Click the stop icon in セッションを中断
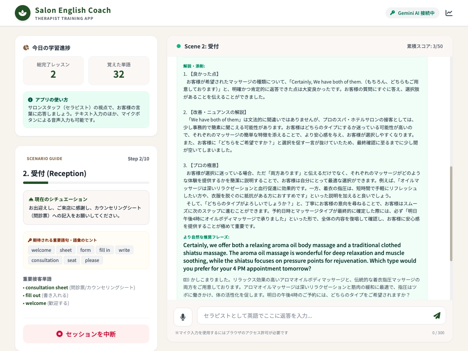The width and height of the screenshot is (468, 351). click(x=59, y=334)
